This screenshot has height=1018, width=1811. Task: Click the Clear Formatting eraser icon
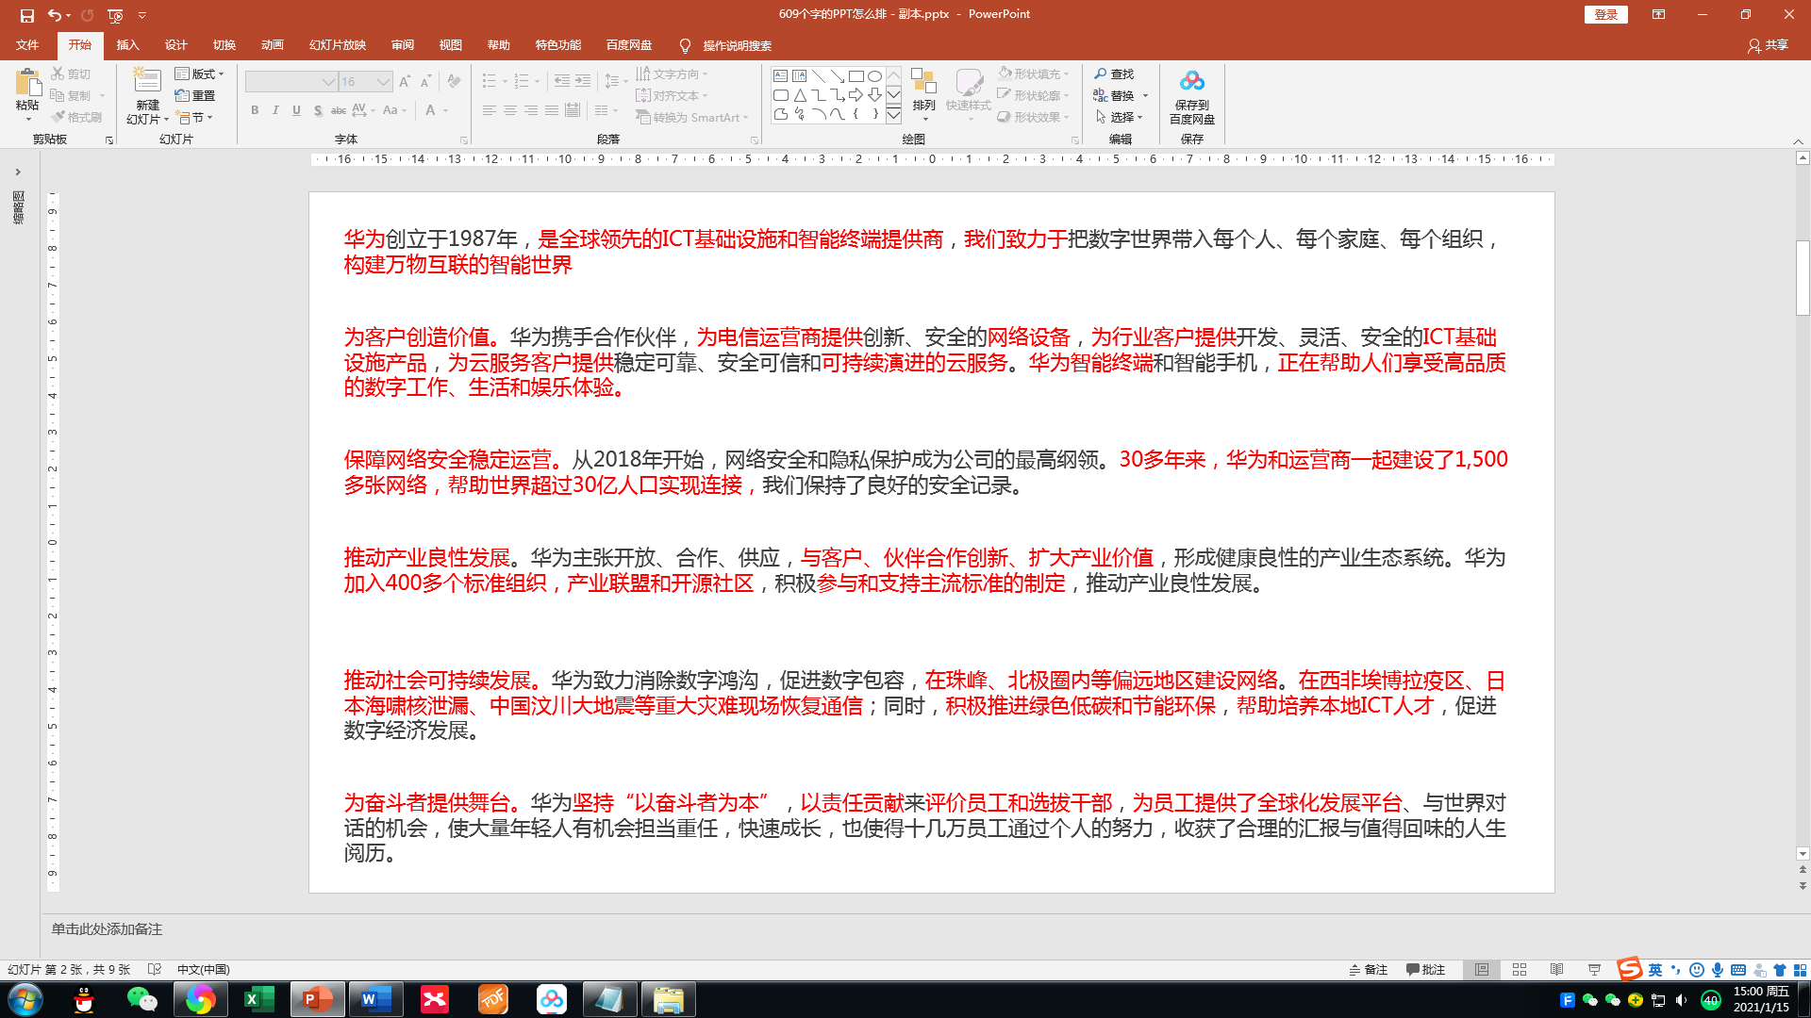click(454, 82)
